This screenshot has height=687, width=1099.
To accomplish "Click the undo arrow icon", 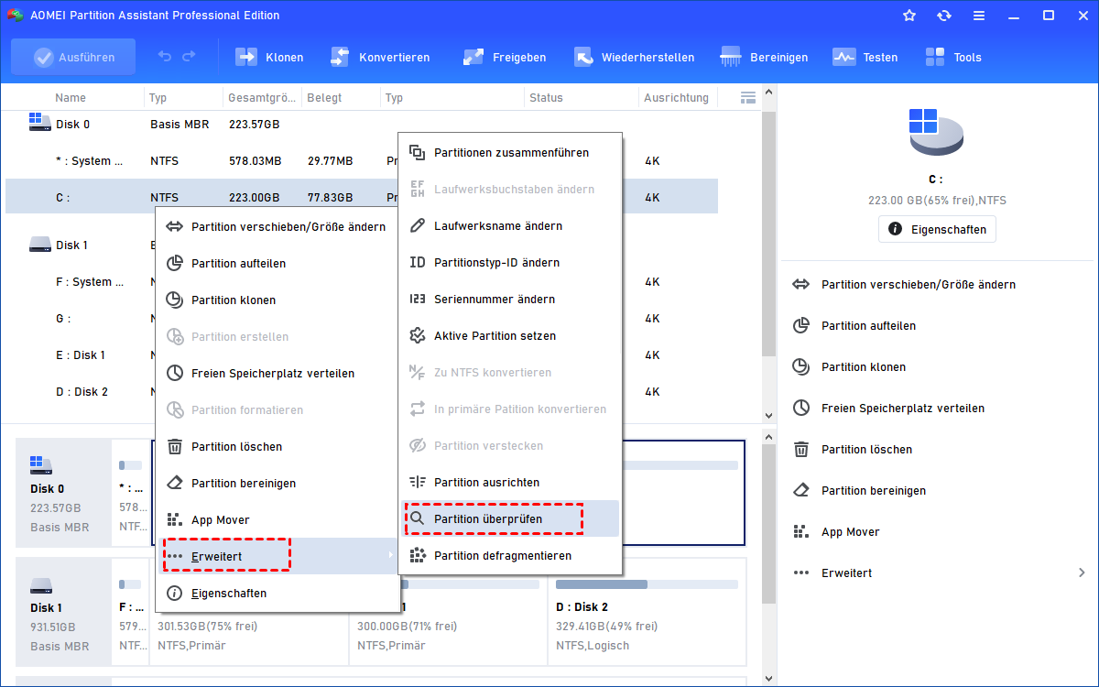I will click(165, 57).
